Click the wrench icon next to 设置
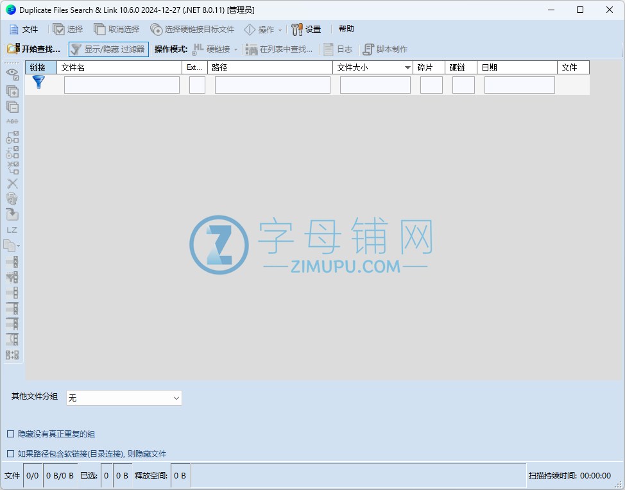Screen dimensions: 625x490 point(297,29)
